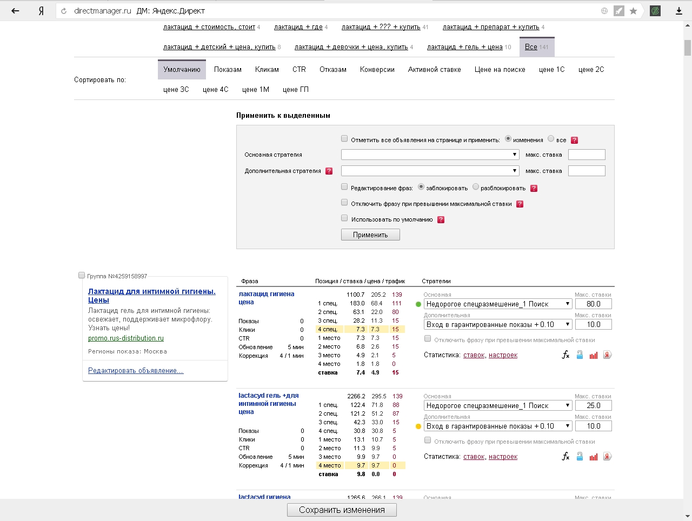The image size is (692, 521).
Task: Edit the 25.0 max bid field
Action: tap(593, 405)
